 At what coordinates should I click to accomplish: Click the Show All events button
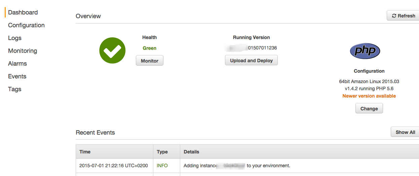405,132
